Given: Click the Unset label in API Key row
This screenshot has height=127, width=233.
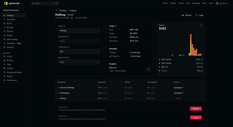Looking at the screenshot, I should tap(178, 98).
